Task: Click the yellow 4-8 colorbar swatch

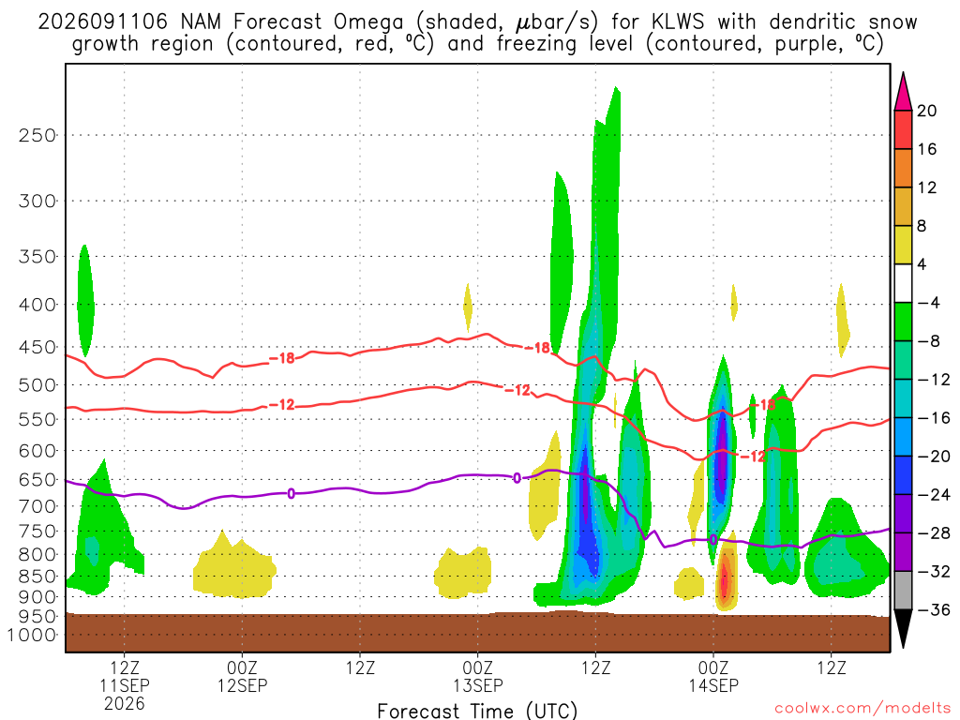Action: [x=903, y=245]
